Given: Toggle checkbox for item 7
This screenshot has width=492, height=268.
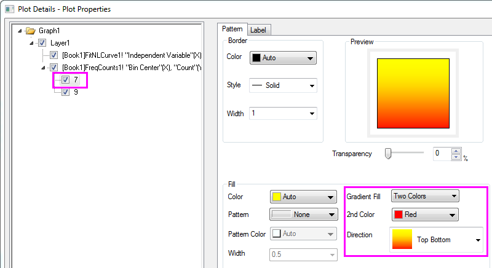Looking at the screenshot, I should 65,80.
